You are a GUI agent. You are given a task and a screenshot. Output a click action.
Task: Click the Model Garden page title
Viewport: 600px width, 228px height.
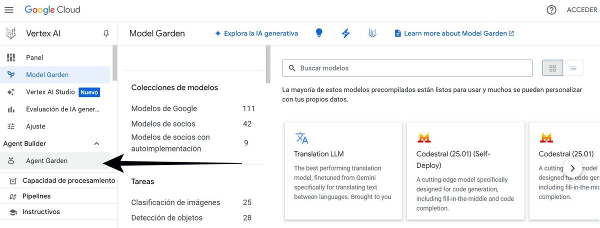coord(157,33)
